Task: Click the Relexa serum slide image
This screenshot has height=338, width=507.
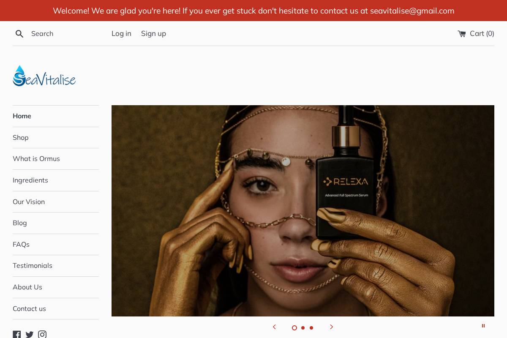Action: pos(303,211)
